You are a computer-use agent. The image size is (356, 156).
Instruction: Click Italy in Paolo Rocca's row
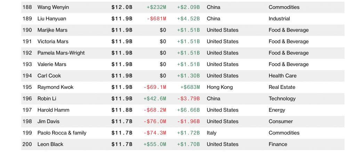(x=211, y=133)
